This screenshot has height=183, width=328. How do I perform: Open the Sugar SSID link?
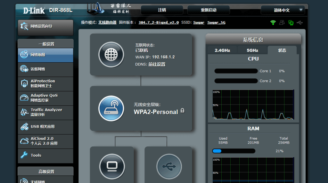(x=199, y=22)
